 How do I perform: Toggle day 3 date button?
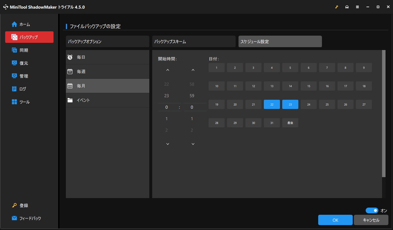coord(253,68)
